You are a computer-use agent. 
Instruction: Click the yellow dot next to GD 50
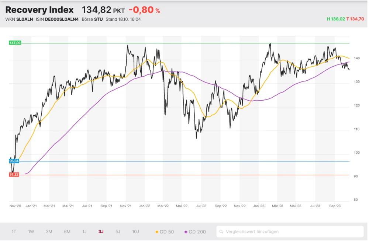pos(157,232)
